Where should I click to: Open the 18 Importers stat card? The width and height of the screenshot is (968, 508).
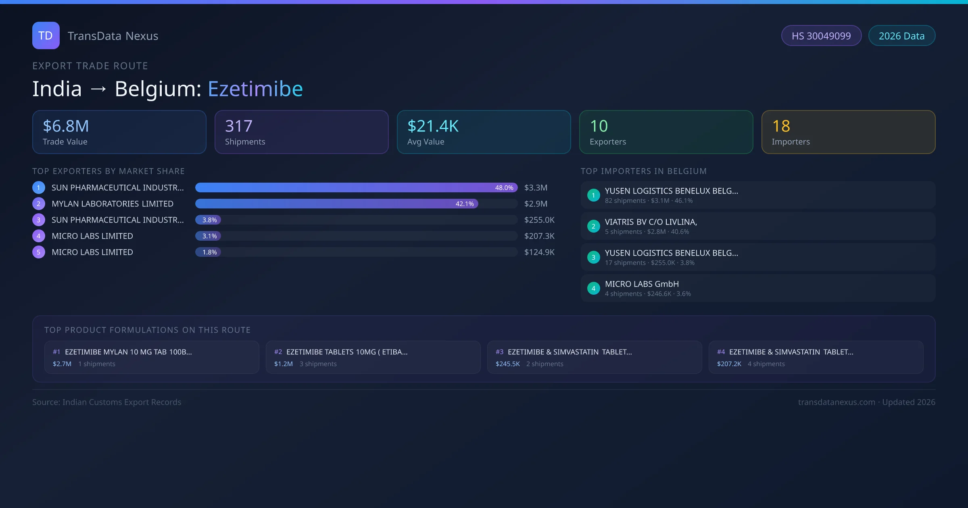848,132
